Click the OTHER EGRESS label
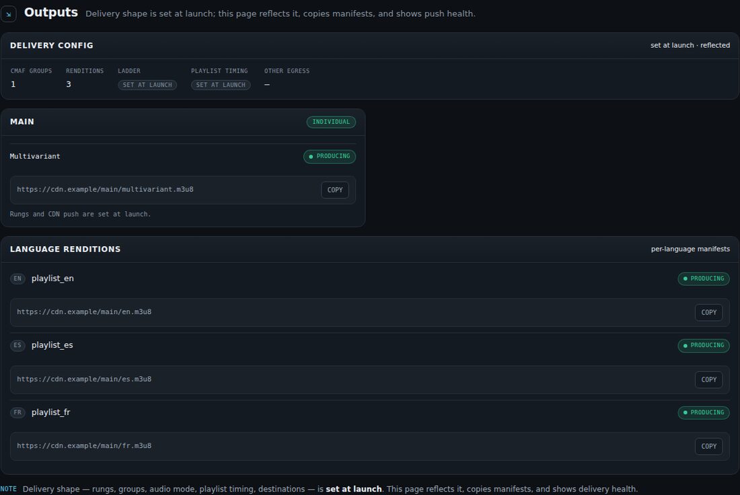 click(x=287, y=71)
